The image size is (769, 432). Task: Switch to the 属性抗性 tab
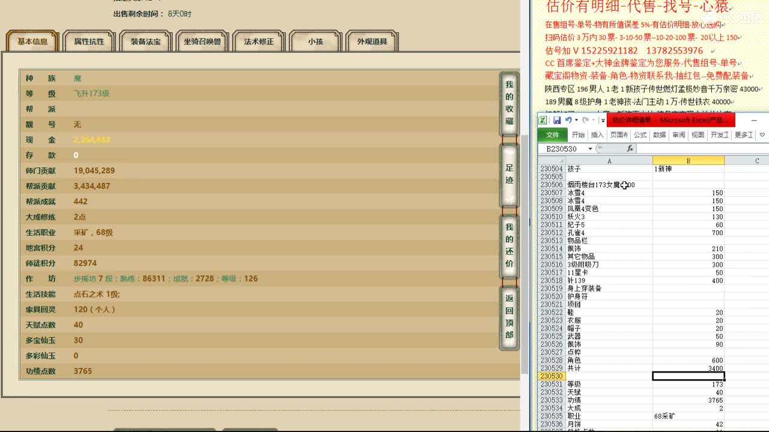point(89,41)
